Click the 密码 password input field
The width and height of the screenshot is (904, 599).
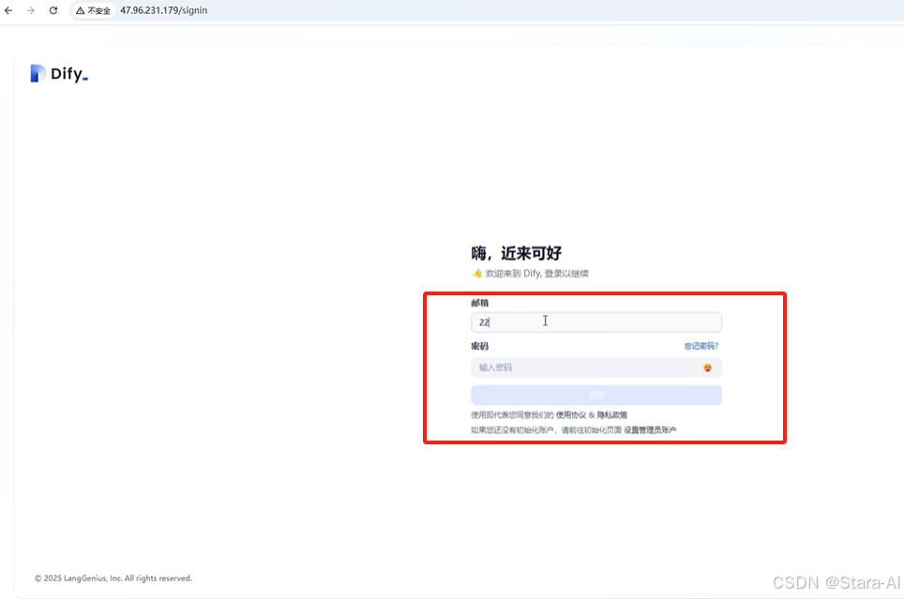pyautogui.click(x=596, y=367)
